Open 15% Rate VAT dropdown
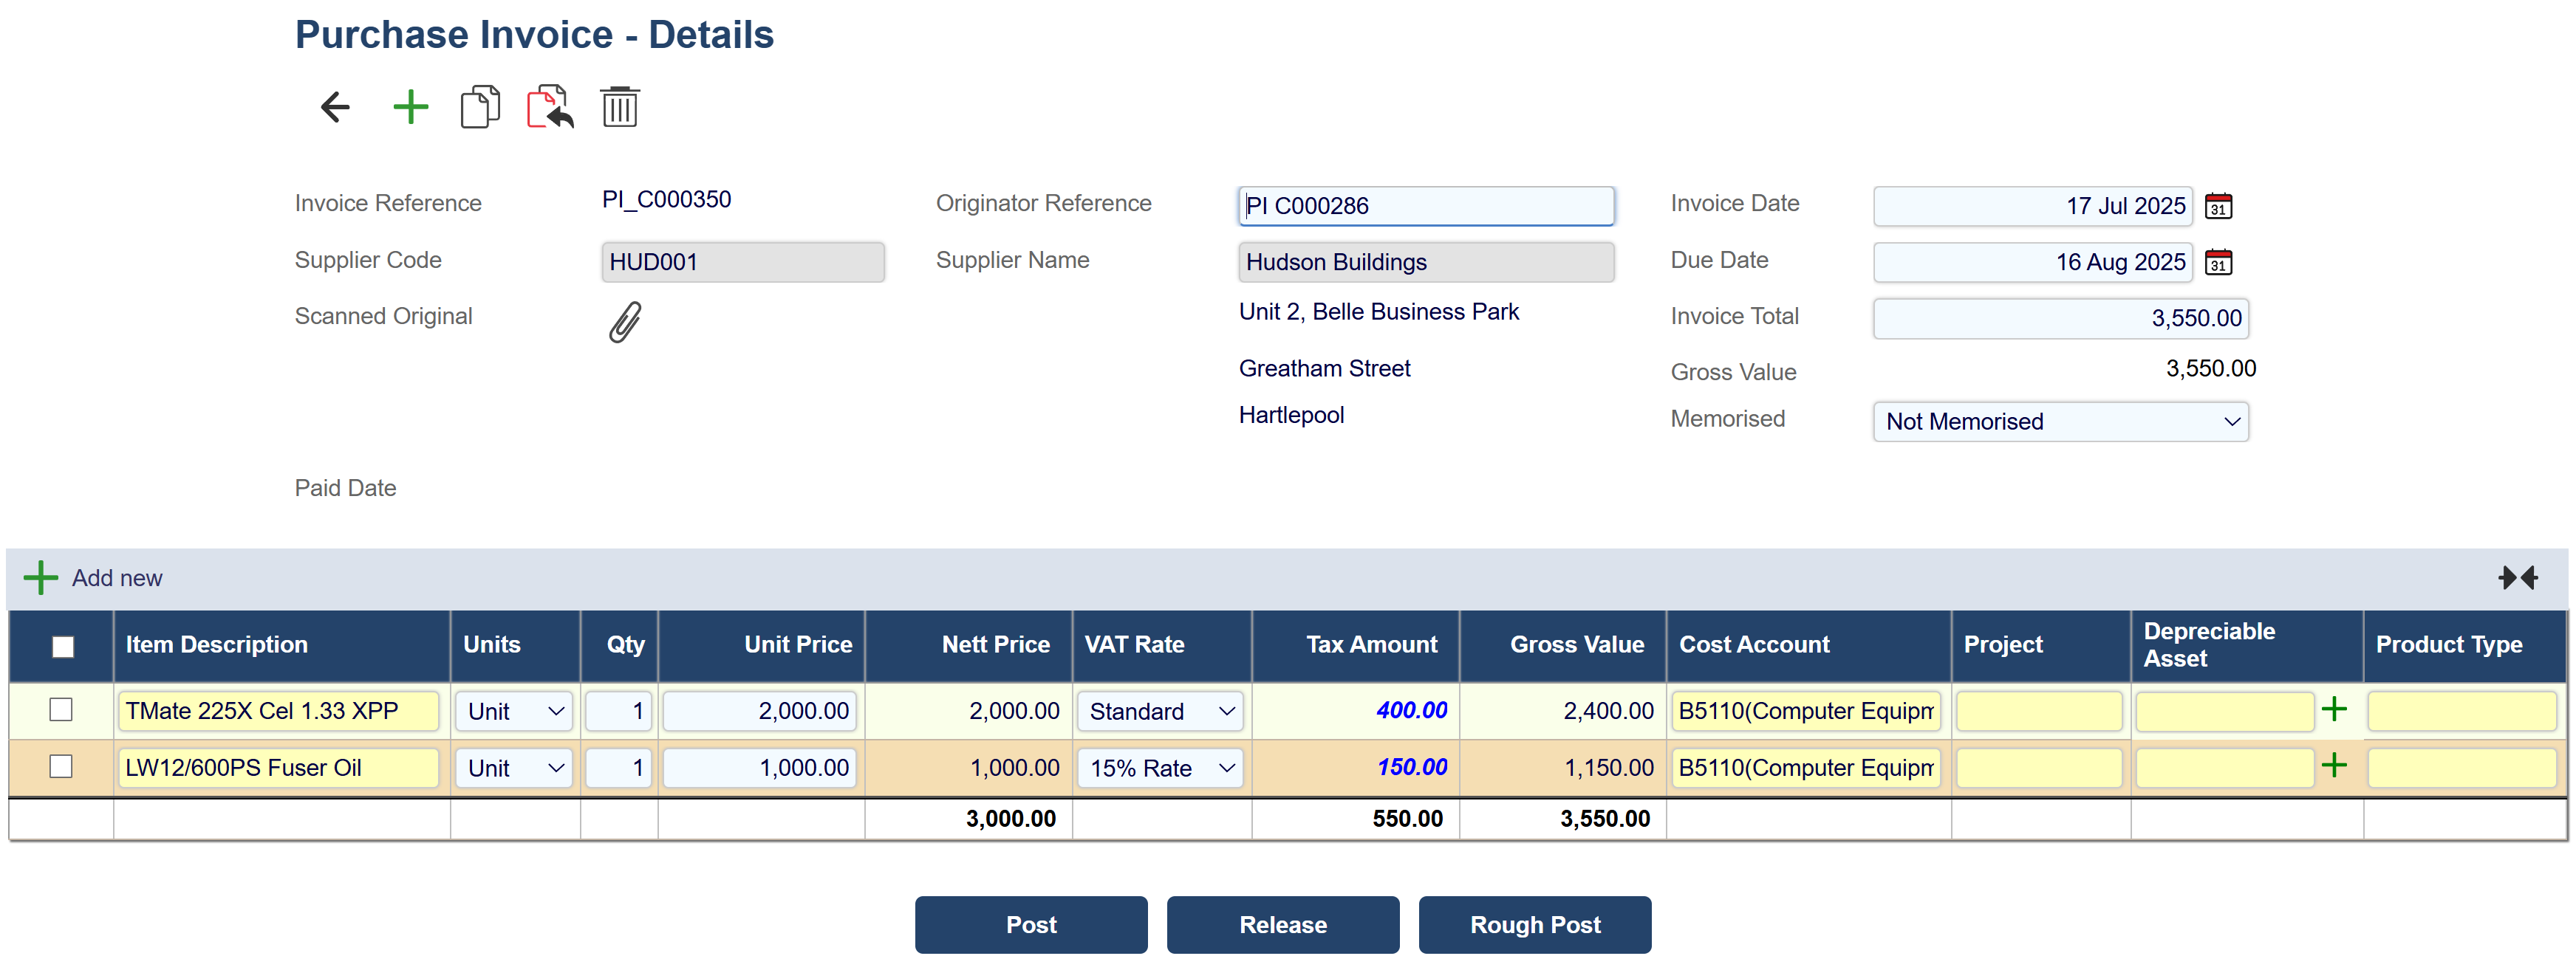The width and height of the screenshot is (2576, 970). [1159, 768]
